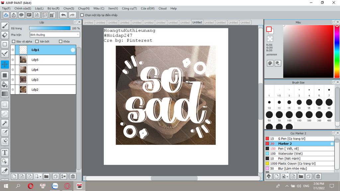The image size is (340, 191).
Task: Delete layer using trash icon in layer panel
Action: click(x=73, y=176)
